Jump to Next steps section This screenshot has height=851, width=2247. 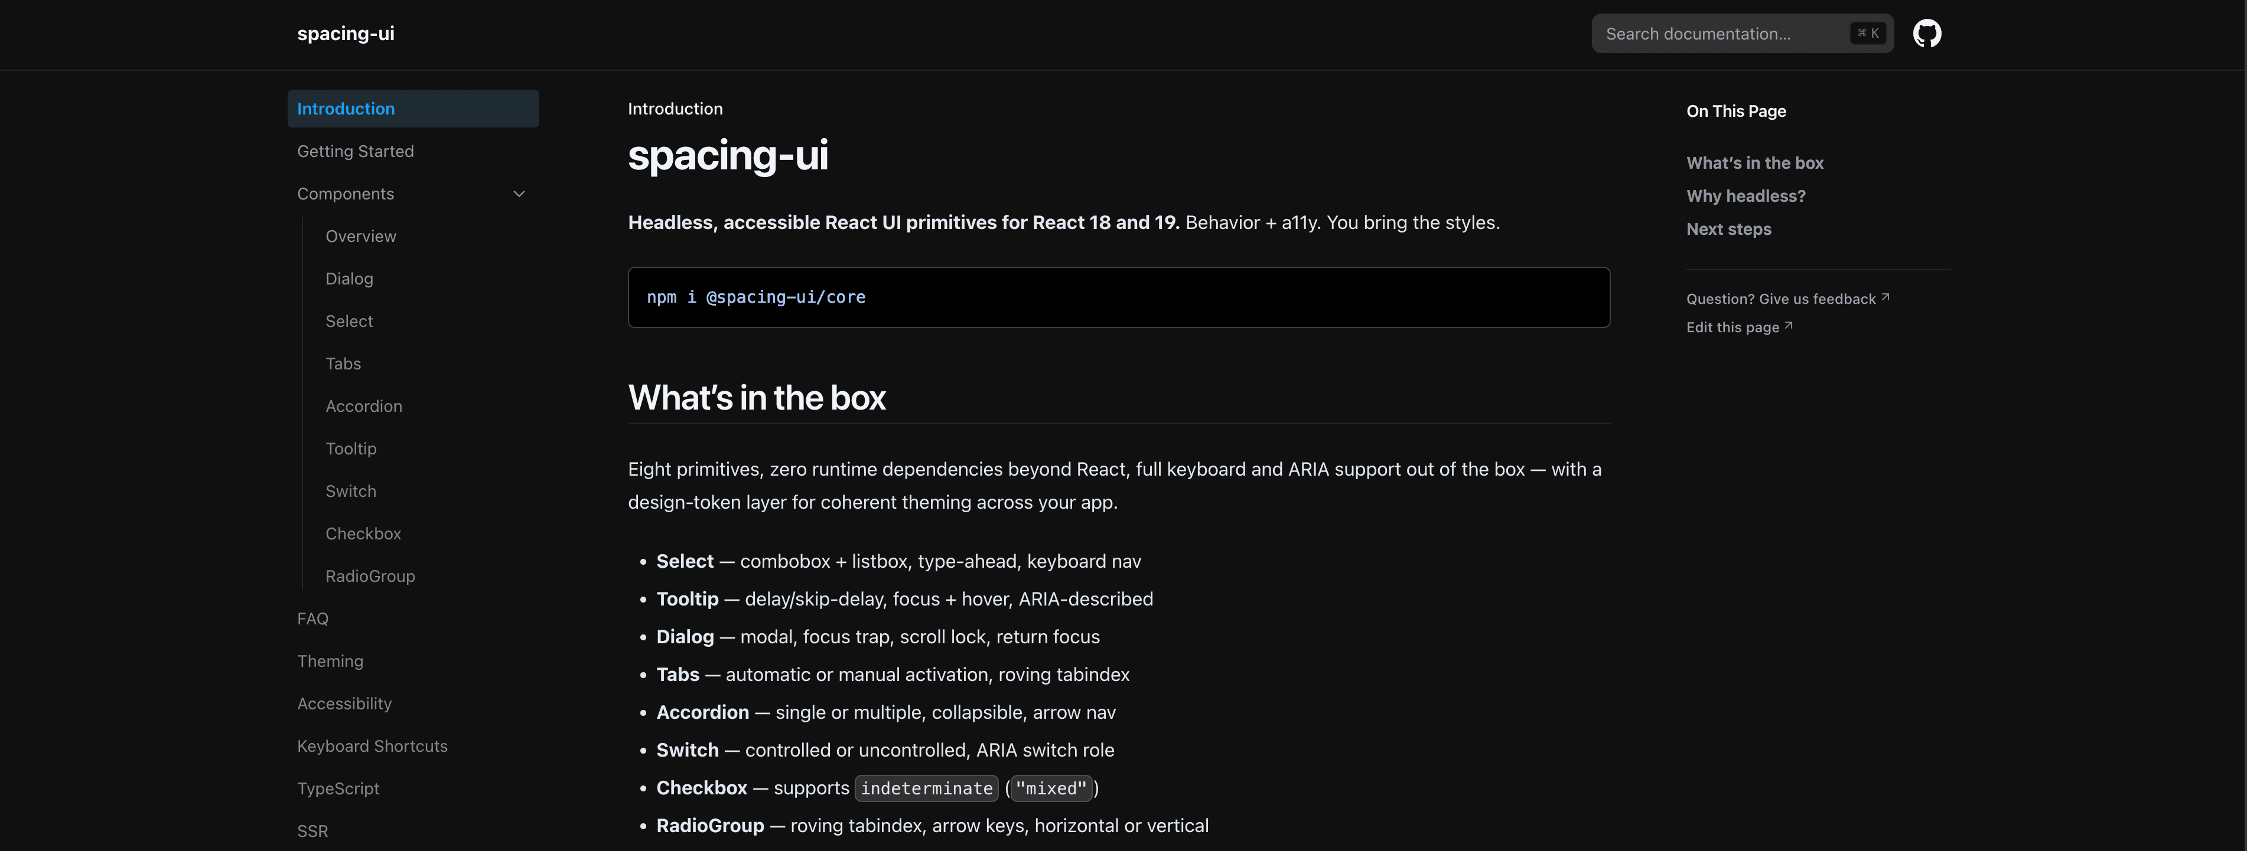click(x=1728, y=230)
